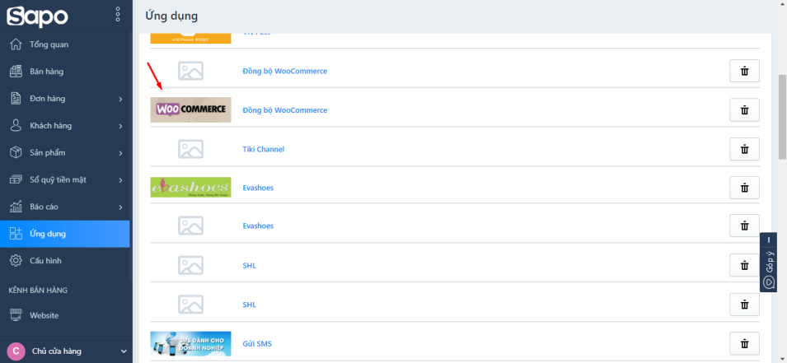
Task: Open Chủ cửa hàng account dropdown arrow
Action: [124, 351]
